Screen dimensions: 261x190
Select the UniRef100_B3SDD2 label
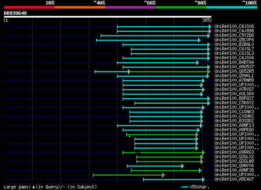pyautogui.click(x=234, y=121)
